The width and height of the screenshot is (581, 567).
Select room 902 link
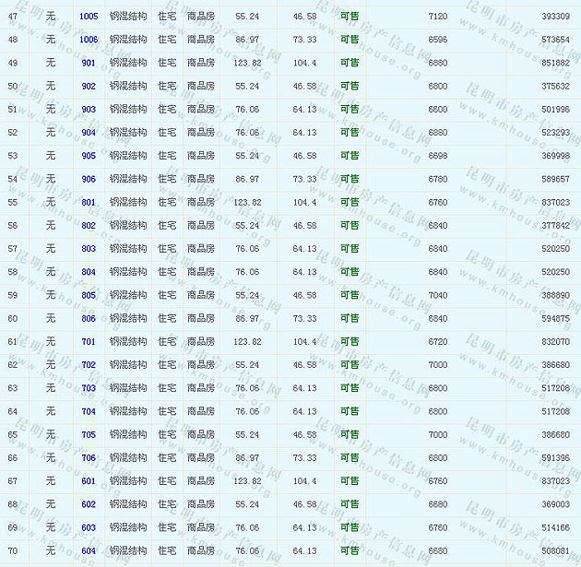[89, 87]
